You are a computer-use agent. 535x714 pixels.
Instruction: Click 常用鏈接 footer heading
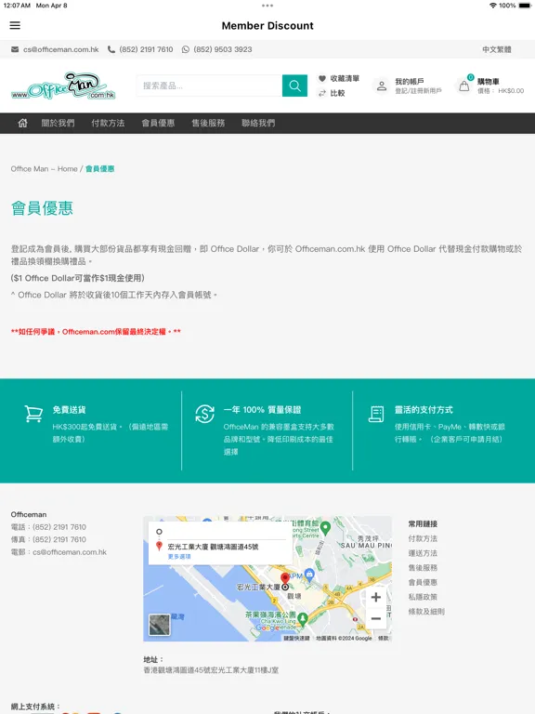(423, 524)
